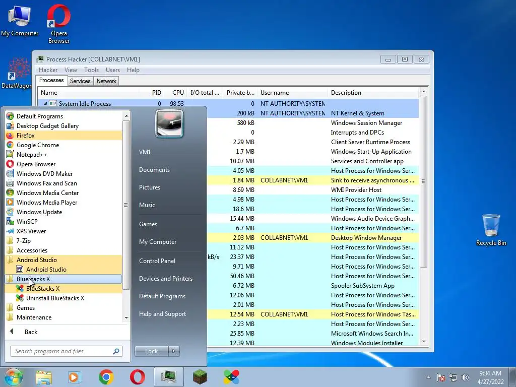This screenshot has width=516, height=387.
Task: Click the volume speaker tray icon
Action: pyautogui.click(x=465, y=377)
